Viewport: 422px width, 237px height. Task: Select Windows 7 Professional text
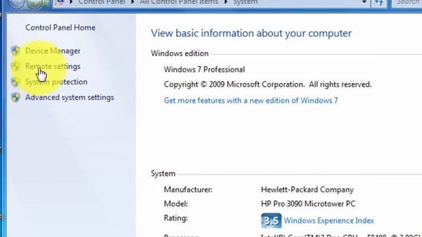(204, 70)
